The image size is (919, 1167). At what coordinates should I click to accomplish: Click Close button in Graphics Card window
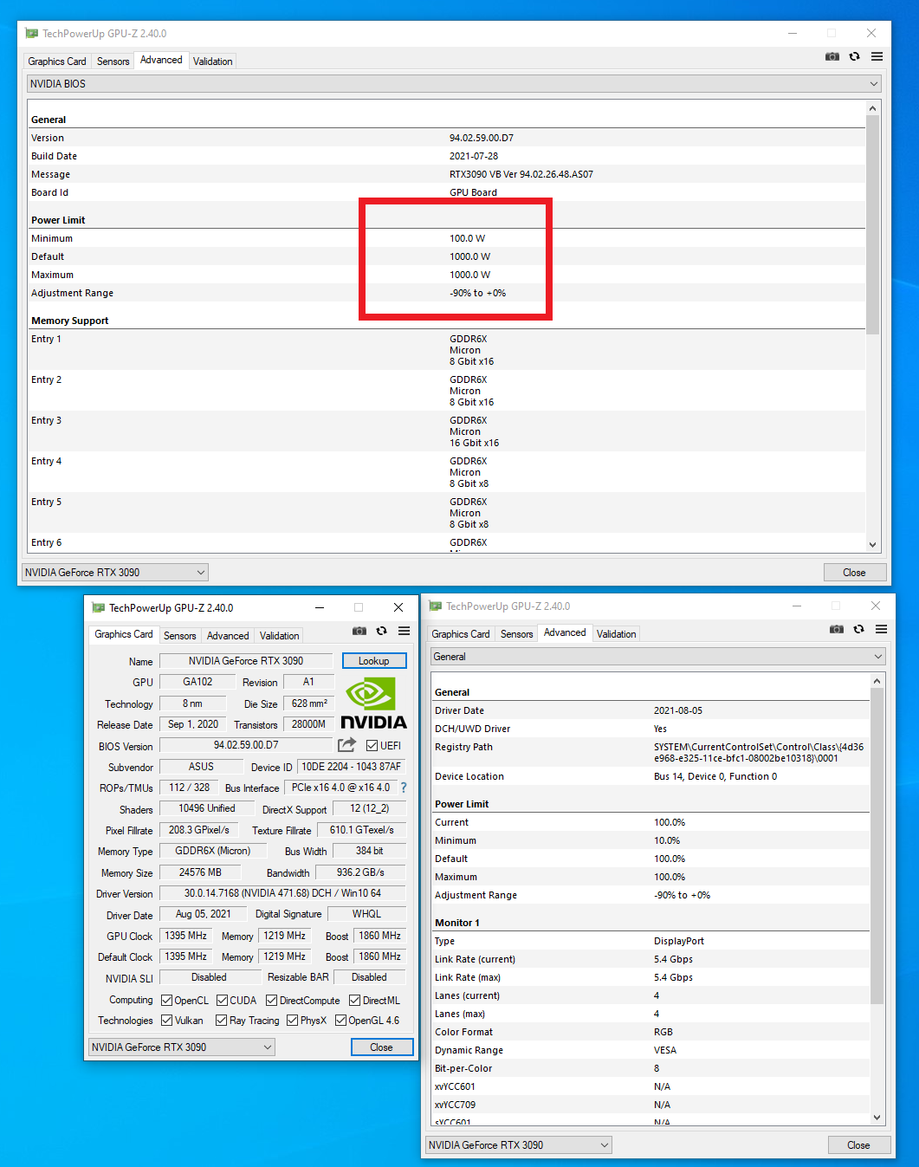point(381,1047)
